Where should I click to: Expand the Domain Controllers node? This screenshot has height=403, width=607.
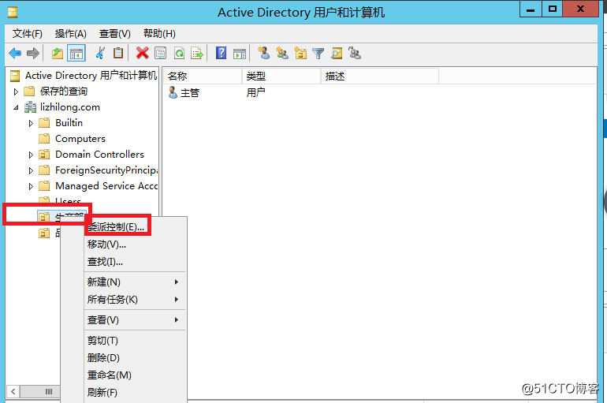(x=31, y=155)
